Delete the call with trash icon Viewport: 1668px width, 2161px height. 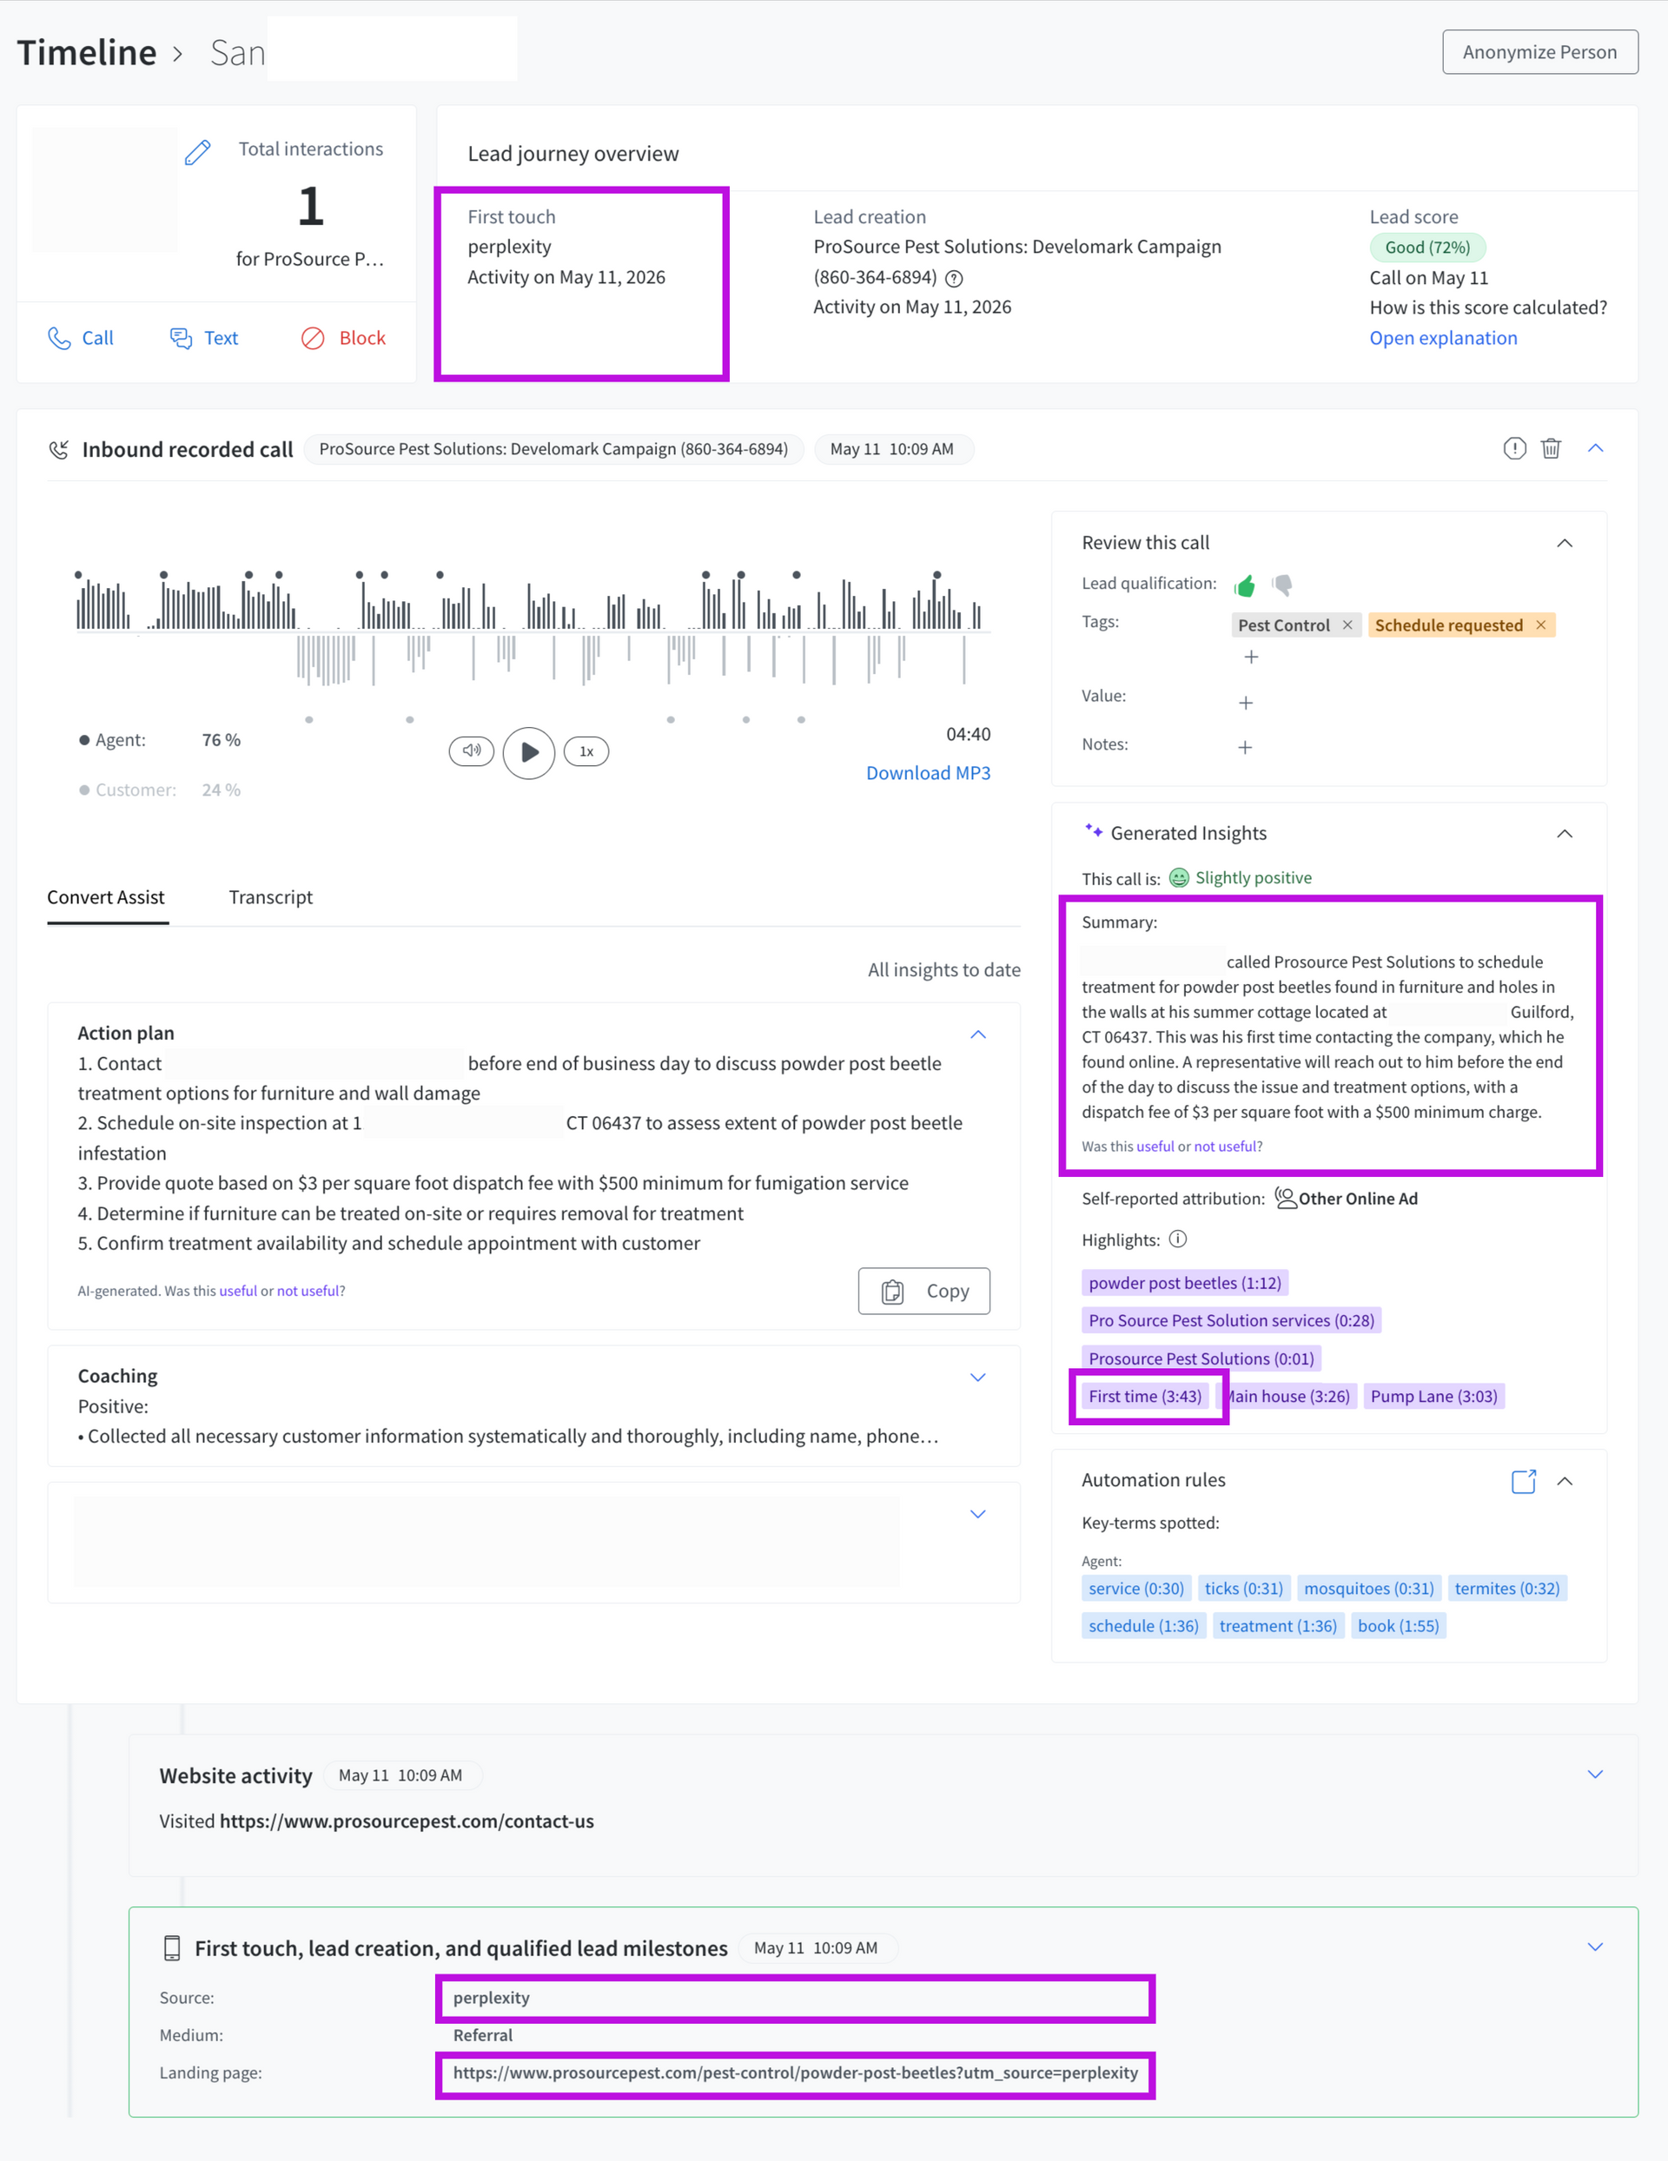point(1552,448)
